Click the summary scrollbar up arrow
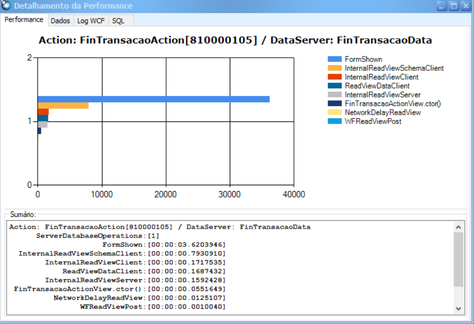The image size is (474, 324). pyautogui.click(x=458, y=227)
